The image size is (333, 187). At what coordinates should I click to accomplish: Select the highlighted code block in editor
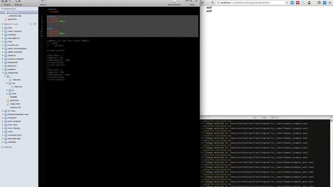122,26
